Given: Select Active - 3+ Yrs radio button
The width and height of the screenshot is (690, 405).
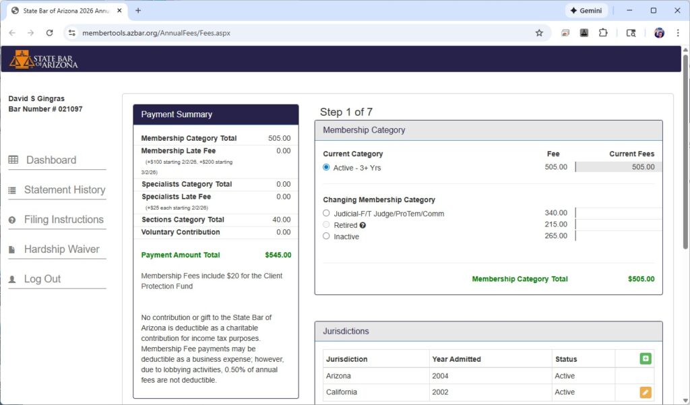Looking at the screenshot, I should tap(327, 167).
